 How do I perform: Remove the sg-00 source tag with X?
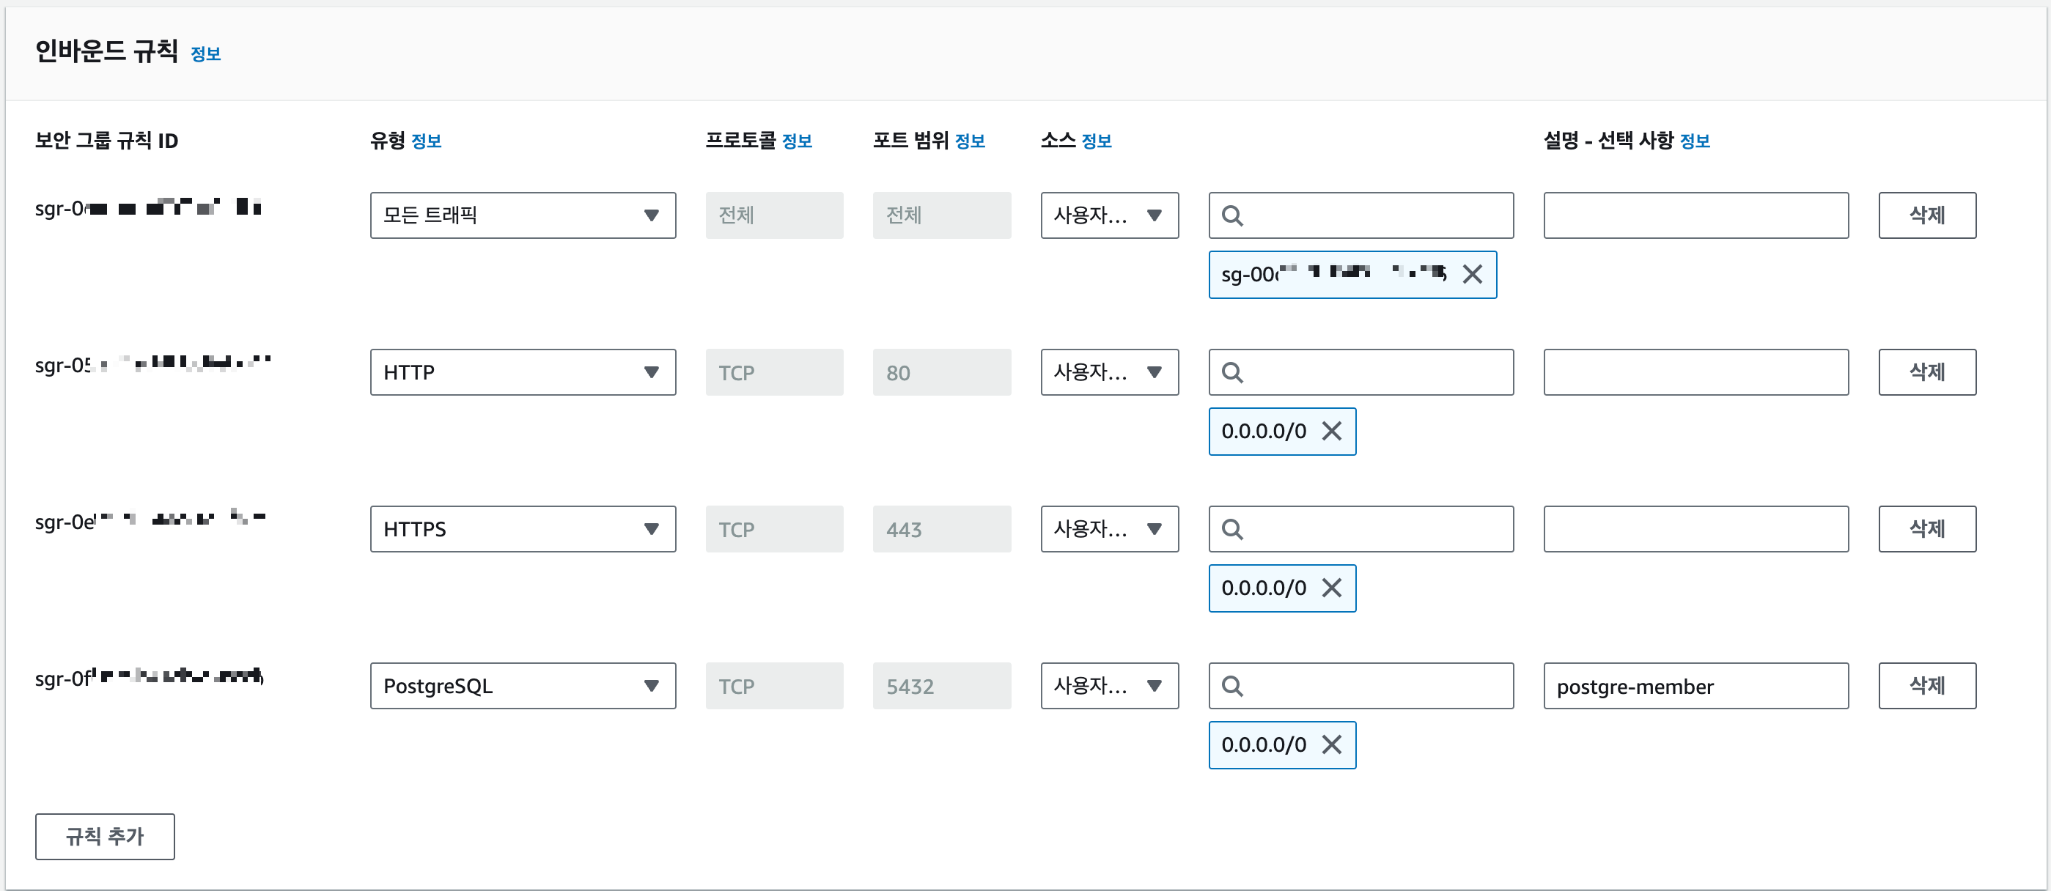click(1472, 275)
